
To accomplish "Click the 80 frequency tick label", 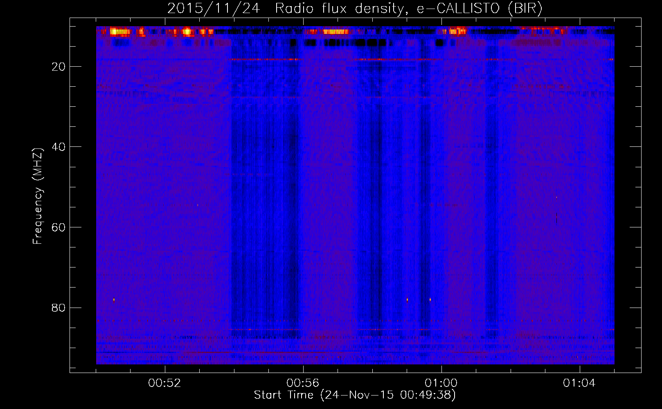I will click(x=59, y=308).
